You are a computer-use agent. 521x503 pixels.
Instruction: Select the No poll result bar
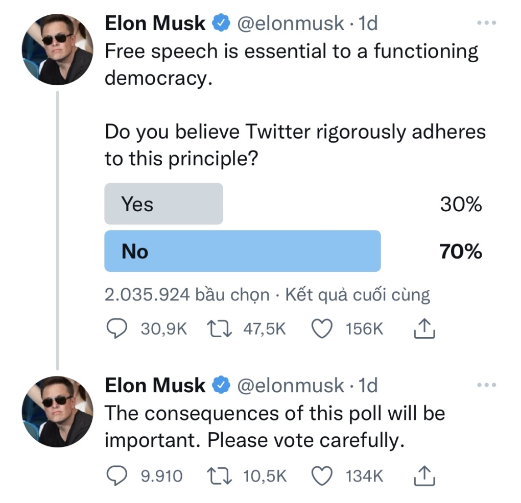pyautogui.click(x=242, y=251)
